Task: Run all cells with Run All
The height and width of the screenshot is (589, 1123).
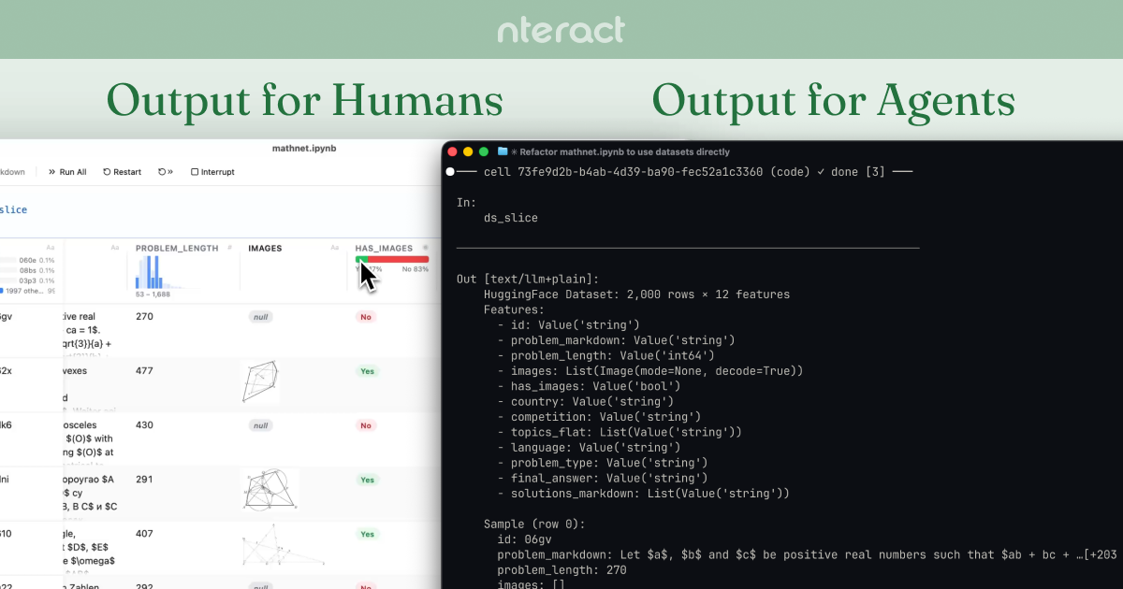Action: [x=67, y=172]
